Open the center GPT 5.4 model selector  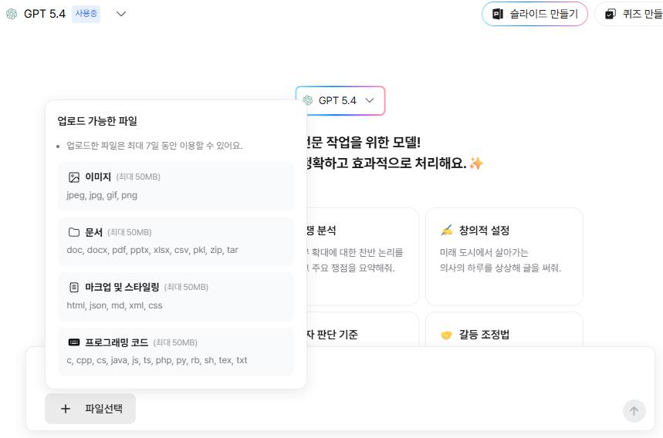click(x=340, y=100)
